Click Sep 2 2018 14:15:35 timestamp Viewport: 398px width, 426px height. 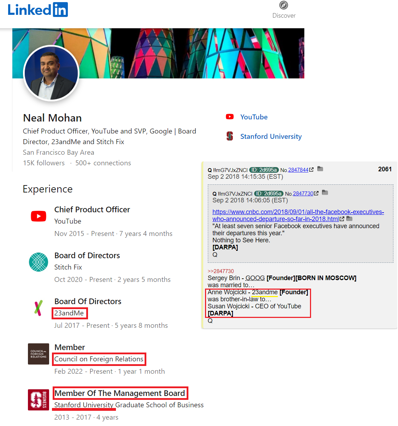pyautogui.click(x=246, y=177)
